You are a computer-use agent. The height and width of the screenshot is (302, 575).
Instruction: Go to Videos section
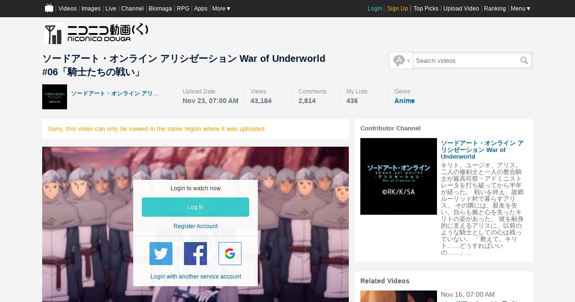[68, 9]
